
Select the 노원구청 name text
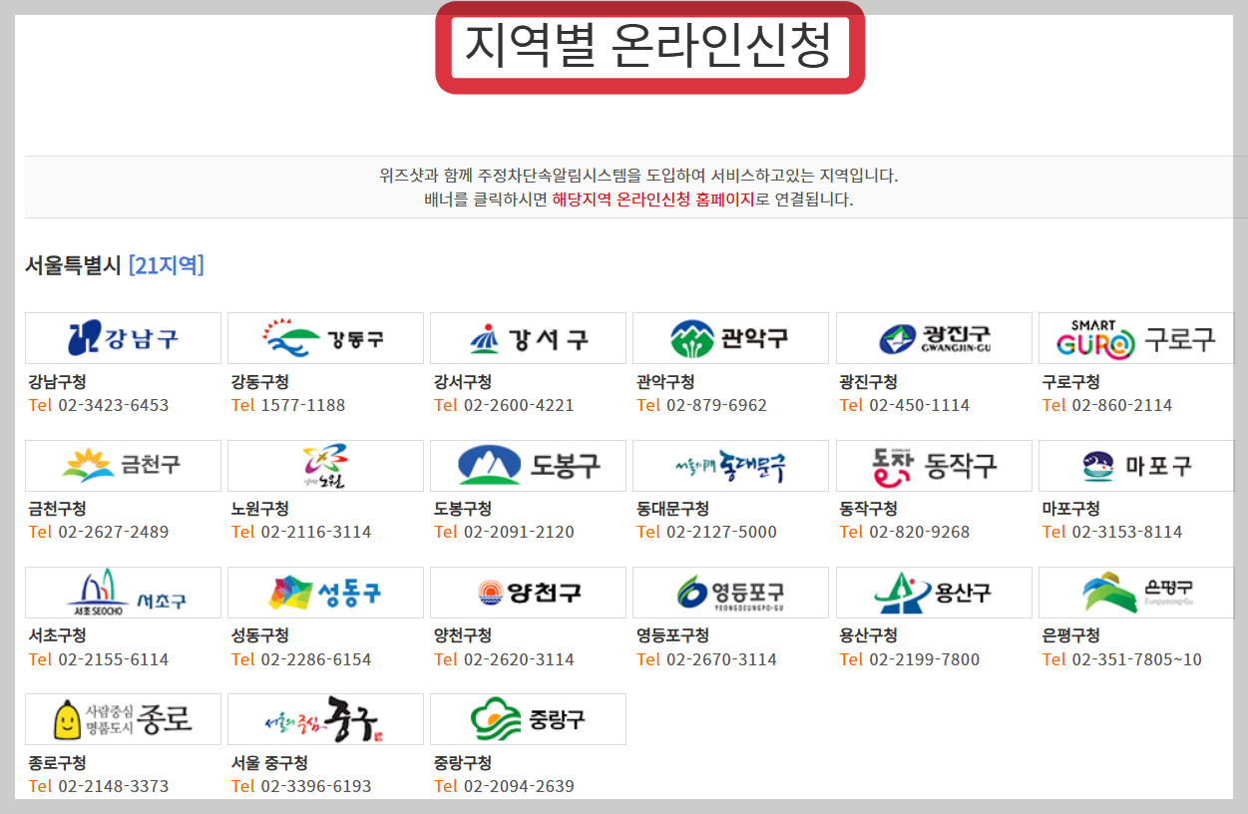click(x=260, y=509)
